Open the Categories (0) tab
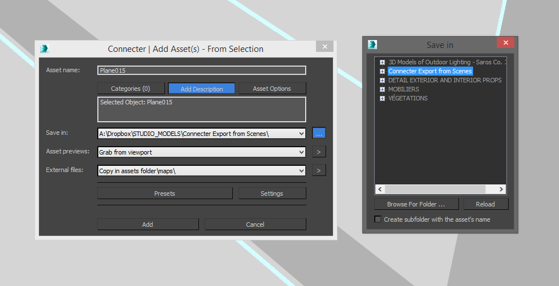This screenshot has height=286, width=559. [x=131, y=89]
